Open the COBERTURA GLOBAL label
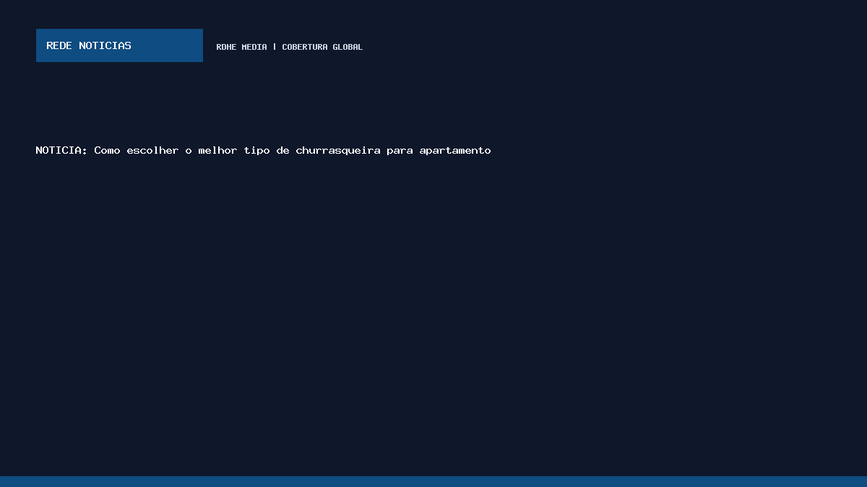867x487 pixels. point(322,47)
